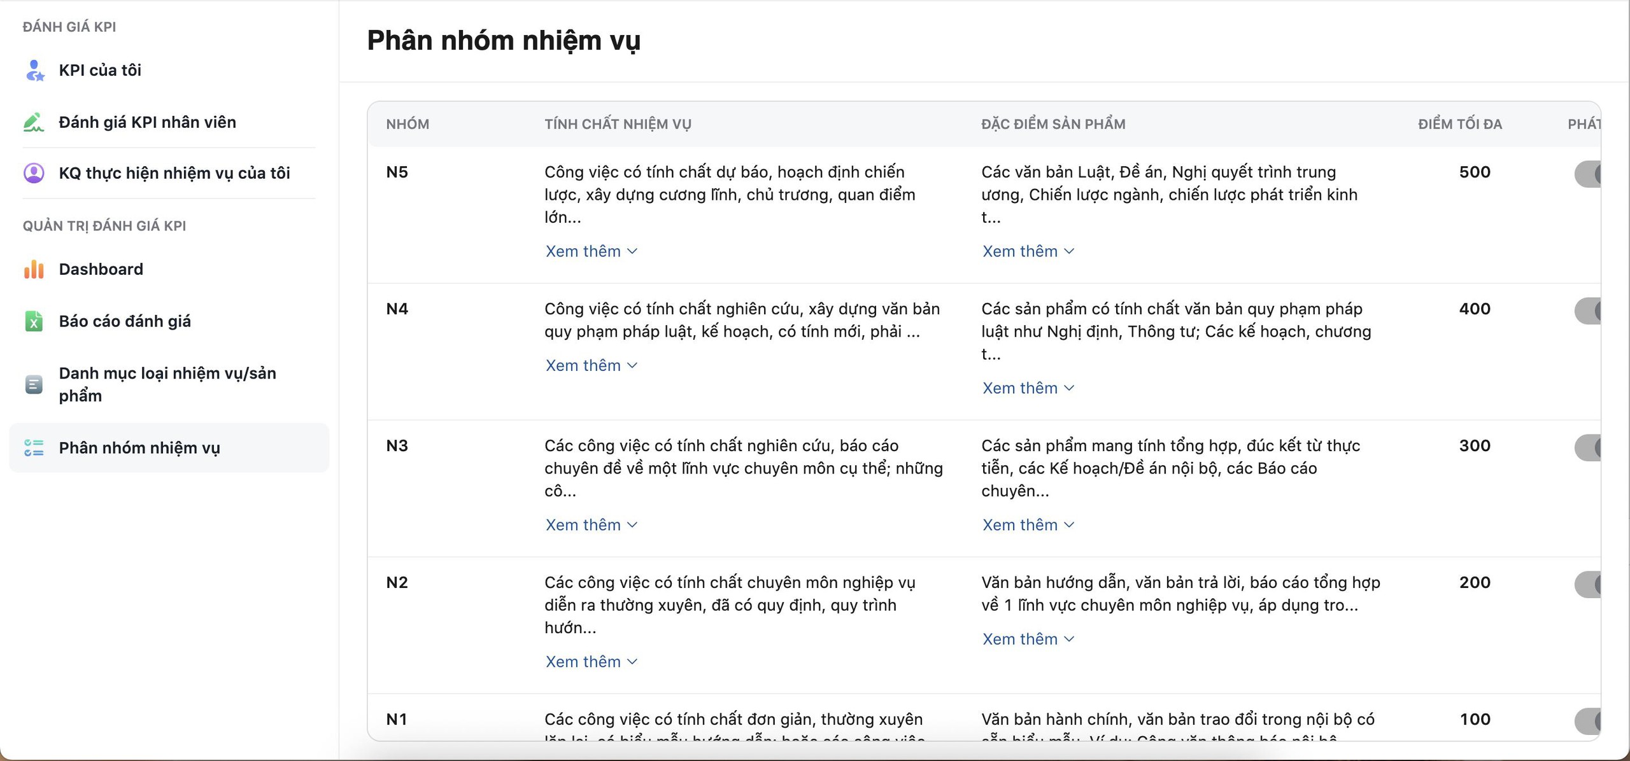
Task: Click the N5 group cell
Action: click(397, 172)
